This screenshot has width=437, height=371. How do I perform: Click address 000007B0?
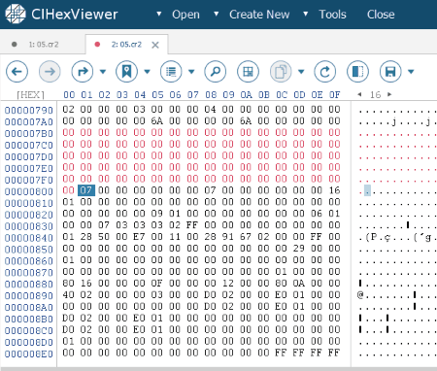[x=29, y=133]
